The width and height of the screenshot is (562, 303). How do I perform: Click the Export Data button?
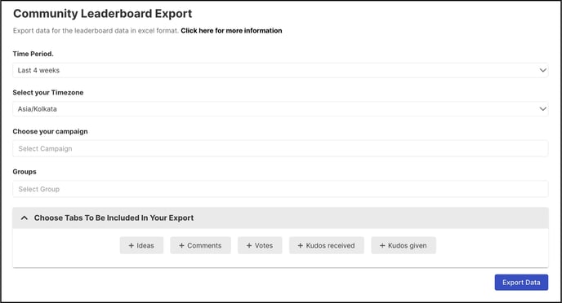point(521,283)
